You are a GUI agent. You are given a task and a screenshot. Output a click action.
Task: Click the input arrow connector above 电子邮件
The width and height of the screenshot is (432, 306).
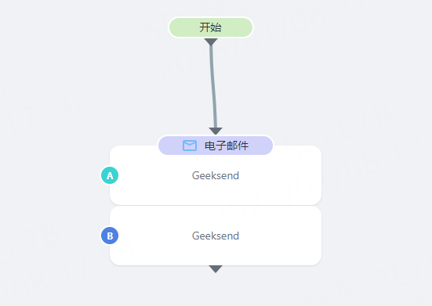(x=216, y=131)
